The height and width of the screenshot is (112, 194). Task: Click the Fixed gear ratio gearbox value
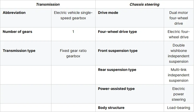pos(73,53)
